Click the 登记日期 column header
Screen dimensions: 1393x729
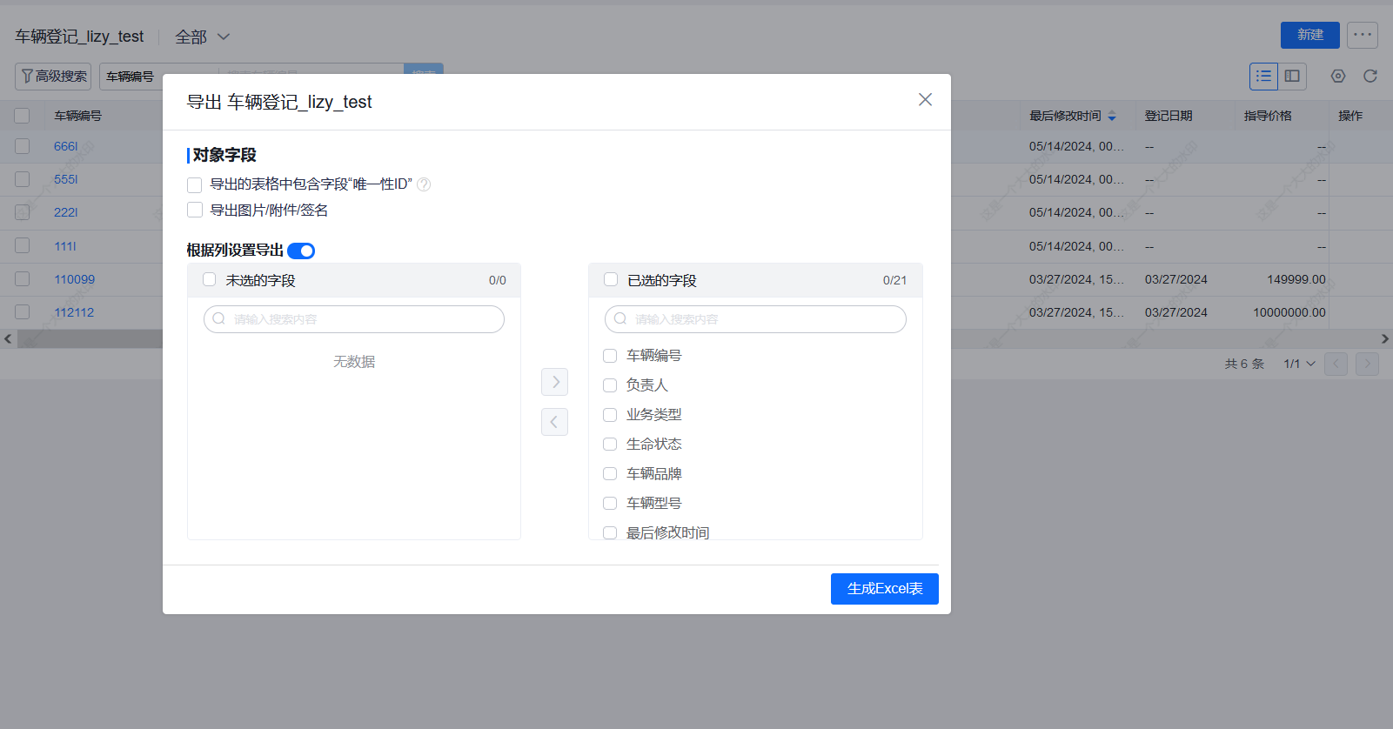click(1169, 116)
